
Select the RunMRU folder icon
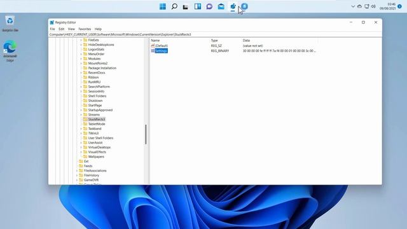85,82
